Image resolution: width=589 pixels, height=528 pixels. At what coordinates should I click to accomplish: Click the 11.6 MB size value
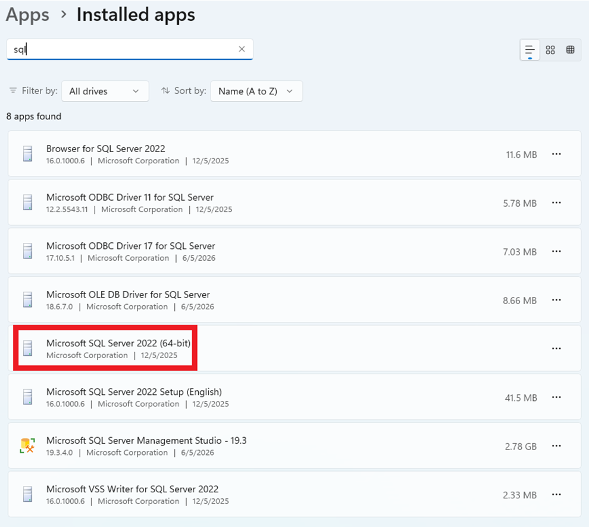(521, 154)
